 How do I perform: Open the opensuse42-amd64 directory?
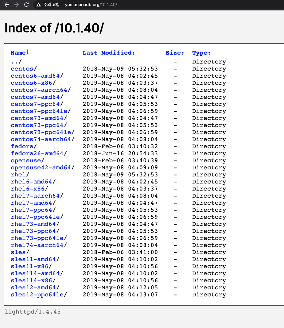pyautogui.click(x=41, y=168)
